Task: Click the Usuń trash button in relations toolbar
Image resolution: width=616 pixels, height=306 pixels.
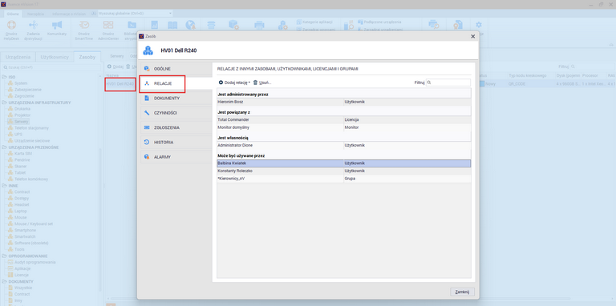Action: pyautogui.click(x=262, y=83)
